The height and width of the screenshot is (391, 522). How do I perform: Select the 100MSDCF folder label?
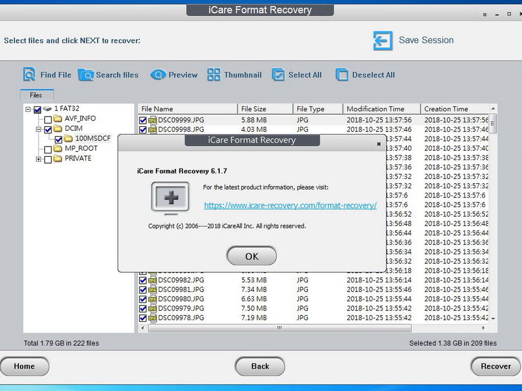(93, 138)
